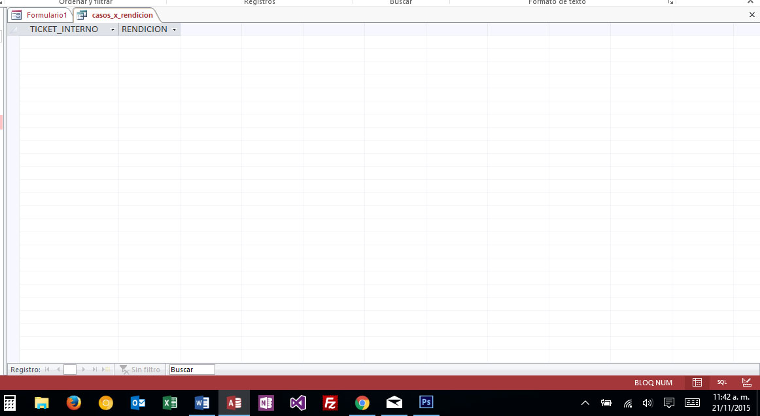Open the orange circle app on taskbar
This screenshot has height=416, width=760.
coord(106,403)
